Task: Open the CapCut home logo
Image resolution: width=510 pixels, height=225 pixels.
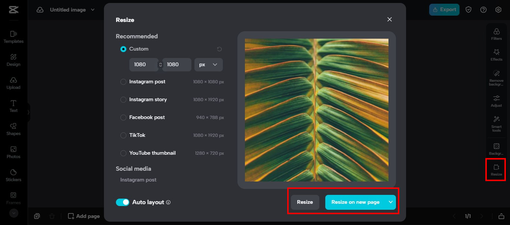Action: pos(13,10)
